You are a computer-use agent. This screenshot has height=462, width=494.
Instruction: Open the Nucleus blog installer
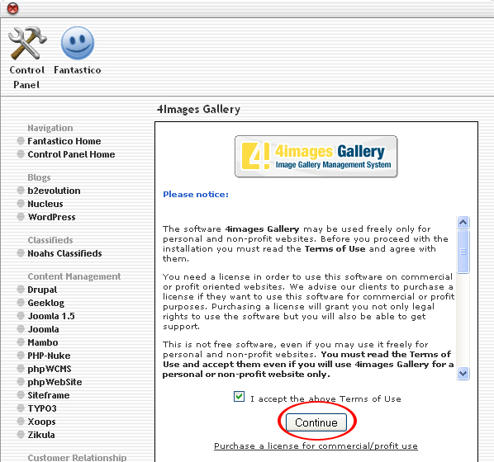point(45,204)
